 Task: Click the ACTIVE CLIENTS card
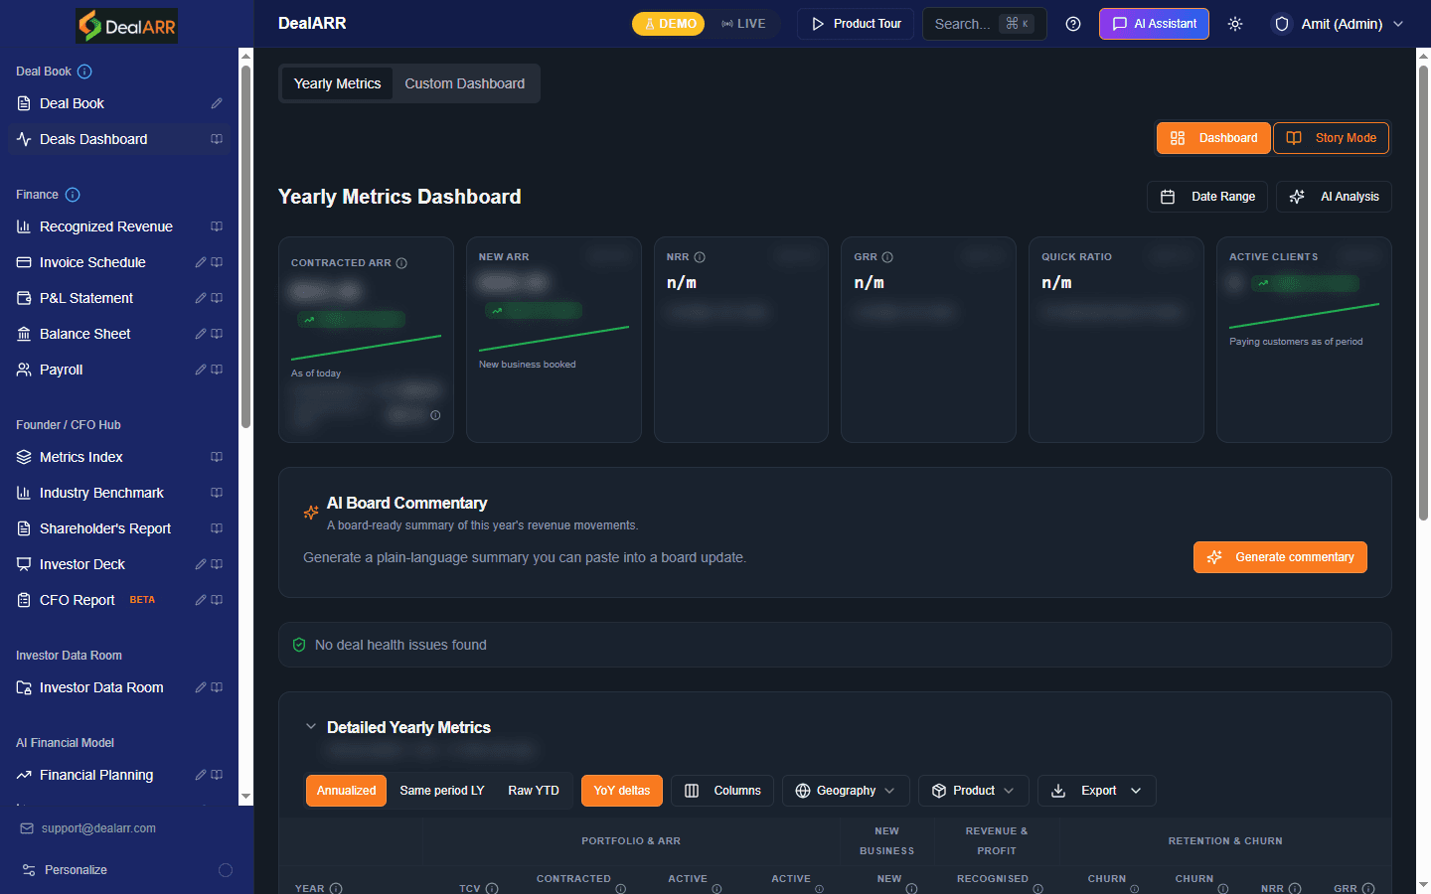coord(1304,340)
